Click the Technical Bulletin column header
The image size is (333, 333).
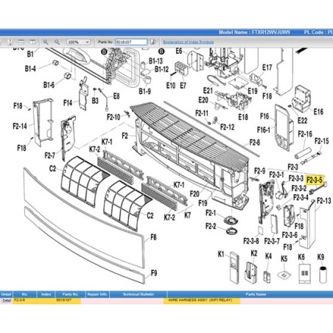(138, 294)
